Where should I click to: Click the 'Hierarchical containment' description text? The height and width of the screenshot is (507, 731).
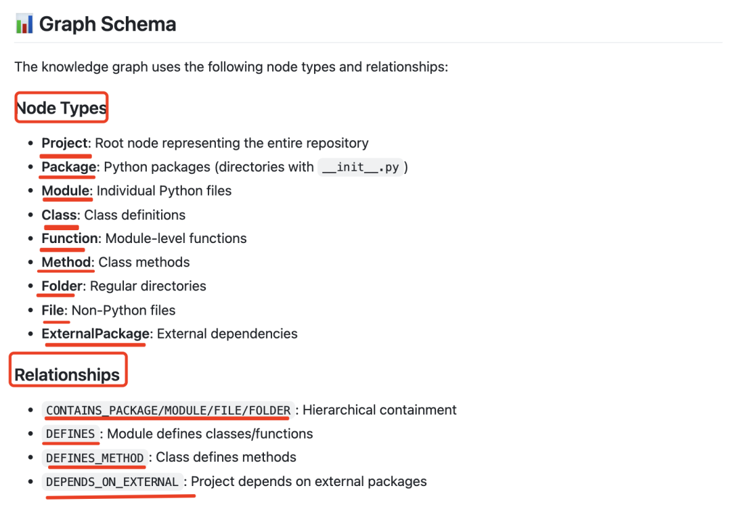click(x=380, y=410)
